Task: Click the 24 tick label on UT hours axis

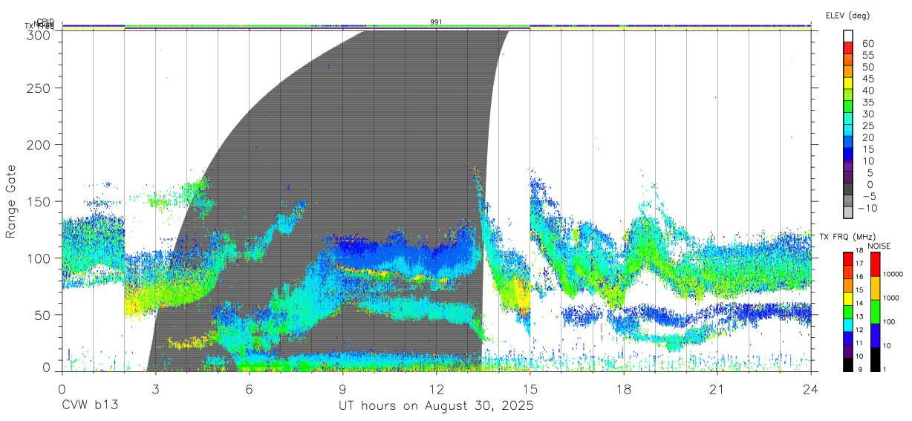Action: tap(810, 388)
